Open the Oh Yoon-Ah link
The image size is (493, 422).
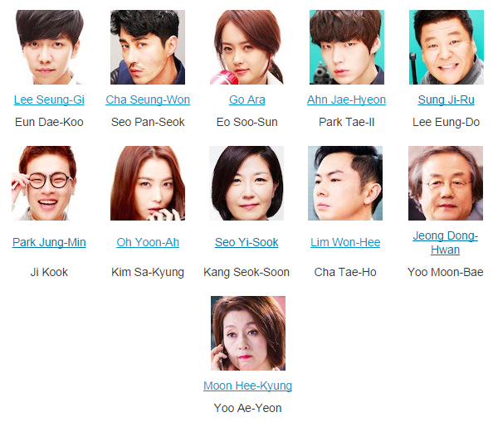click(x=148, y=242)
